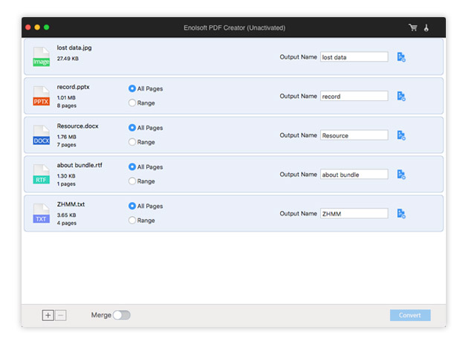Open file settings icon for lost data row

coord(401,57)
